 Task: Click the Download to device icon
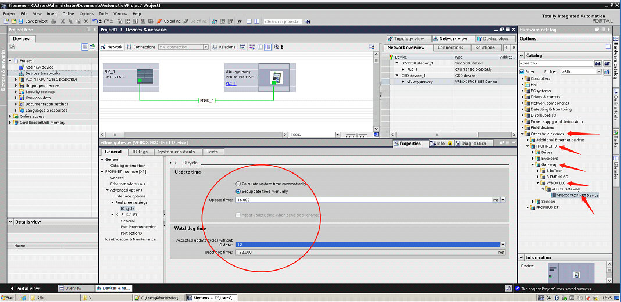127,21
